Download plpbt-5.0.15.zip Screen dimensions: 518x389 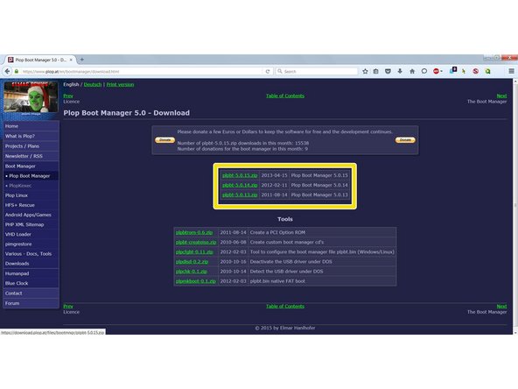pyautogui.click(x=240, y=175)
